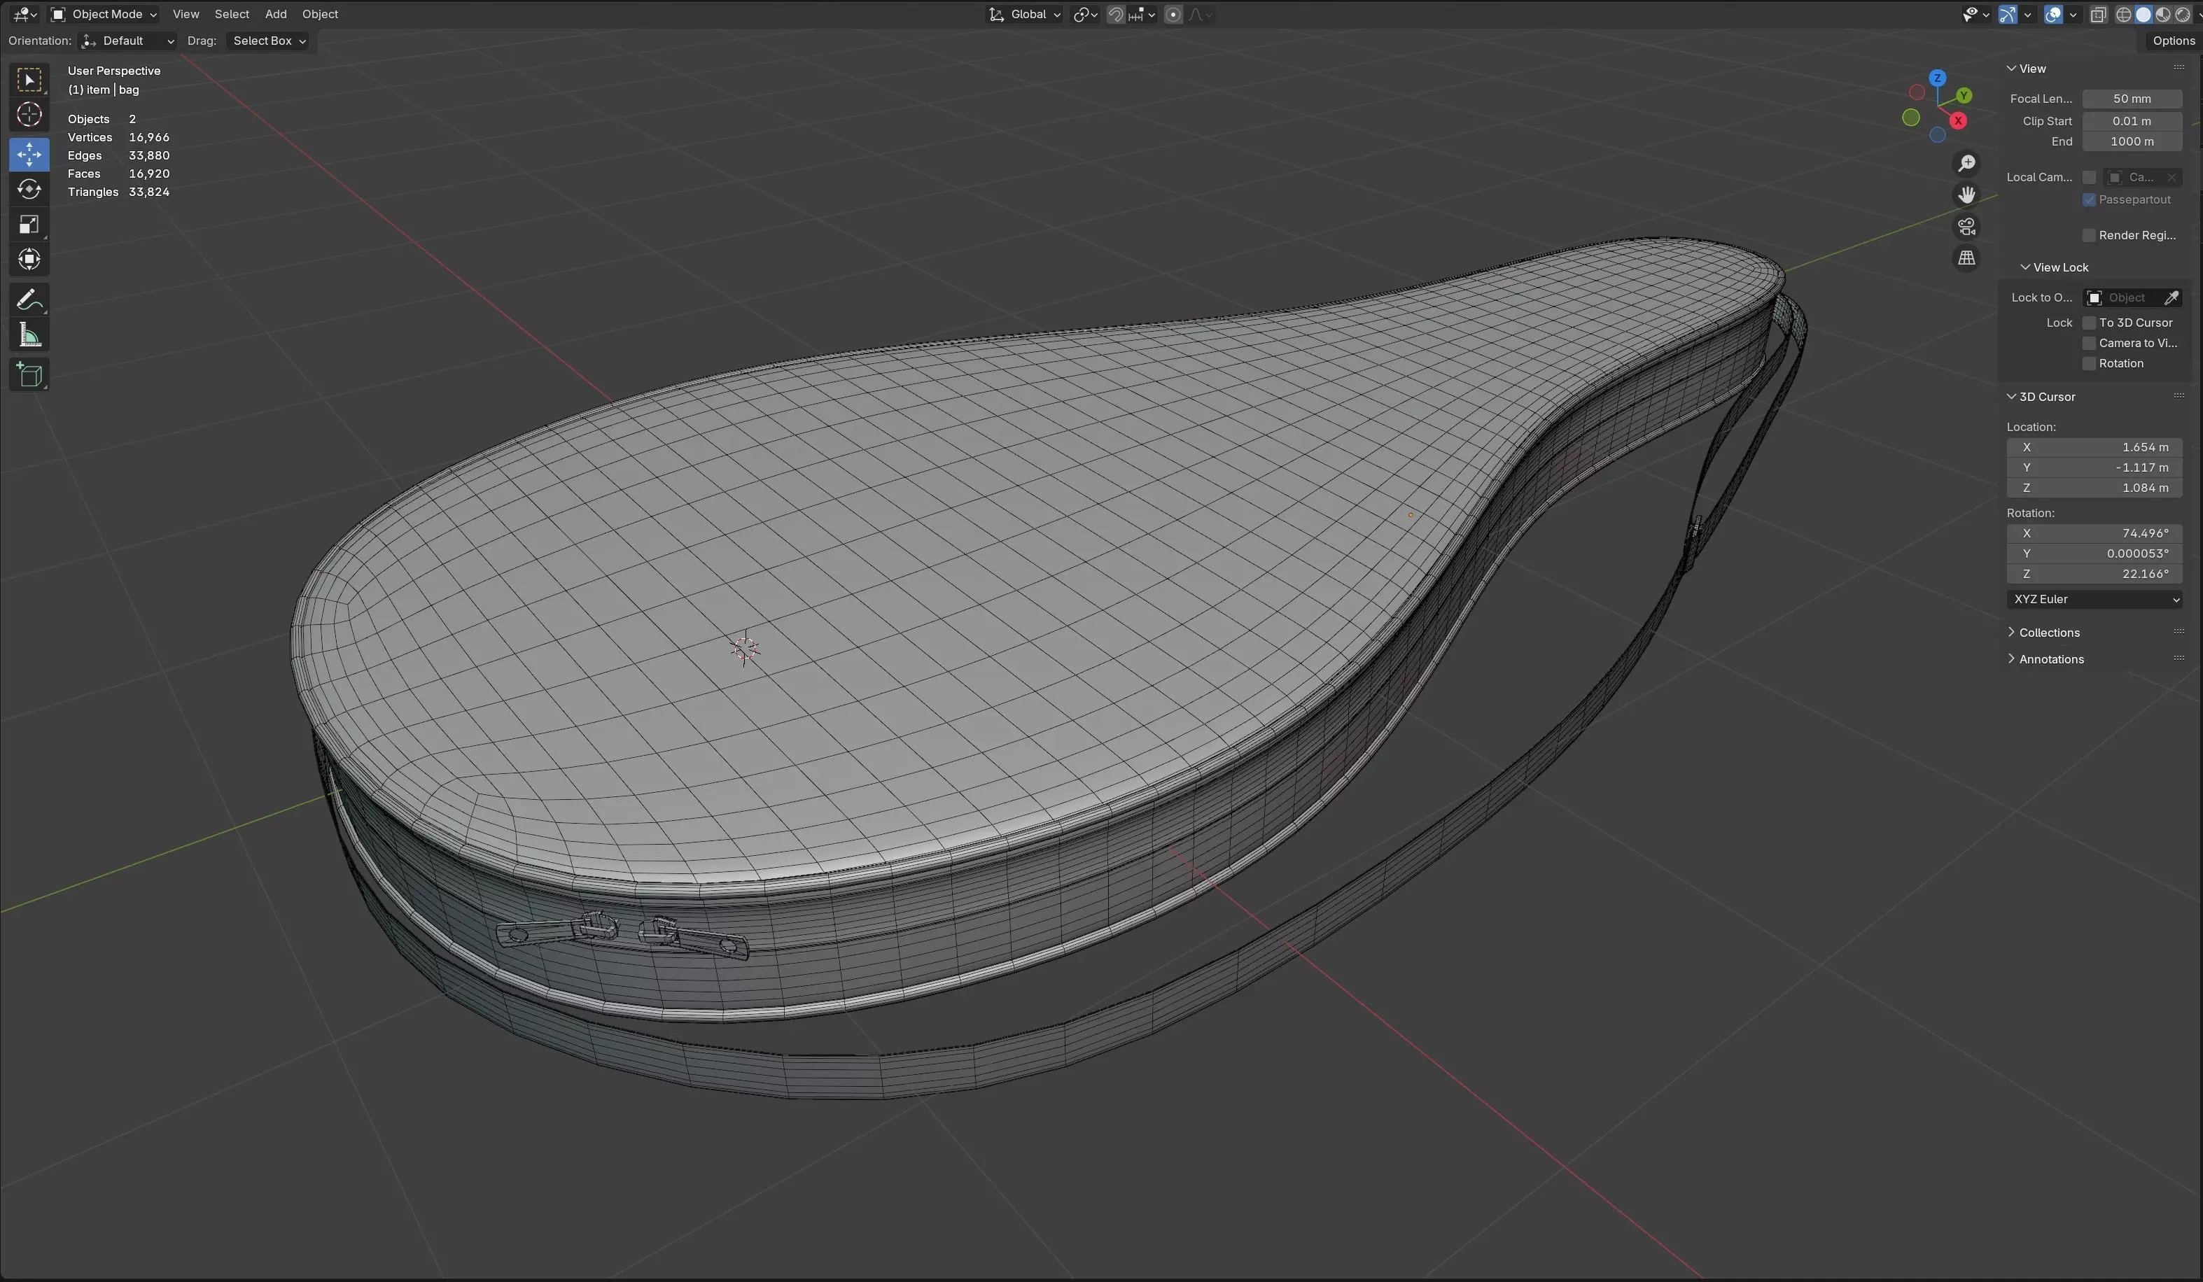Click the Z axis on navigation gizmo
Viewport: 2203px width, 1282px height.
[x=1937, y=78]
